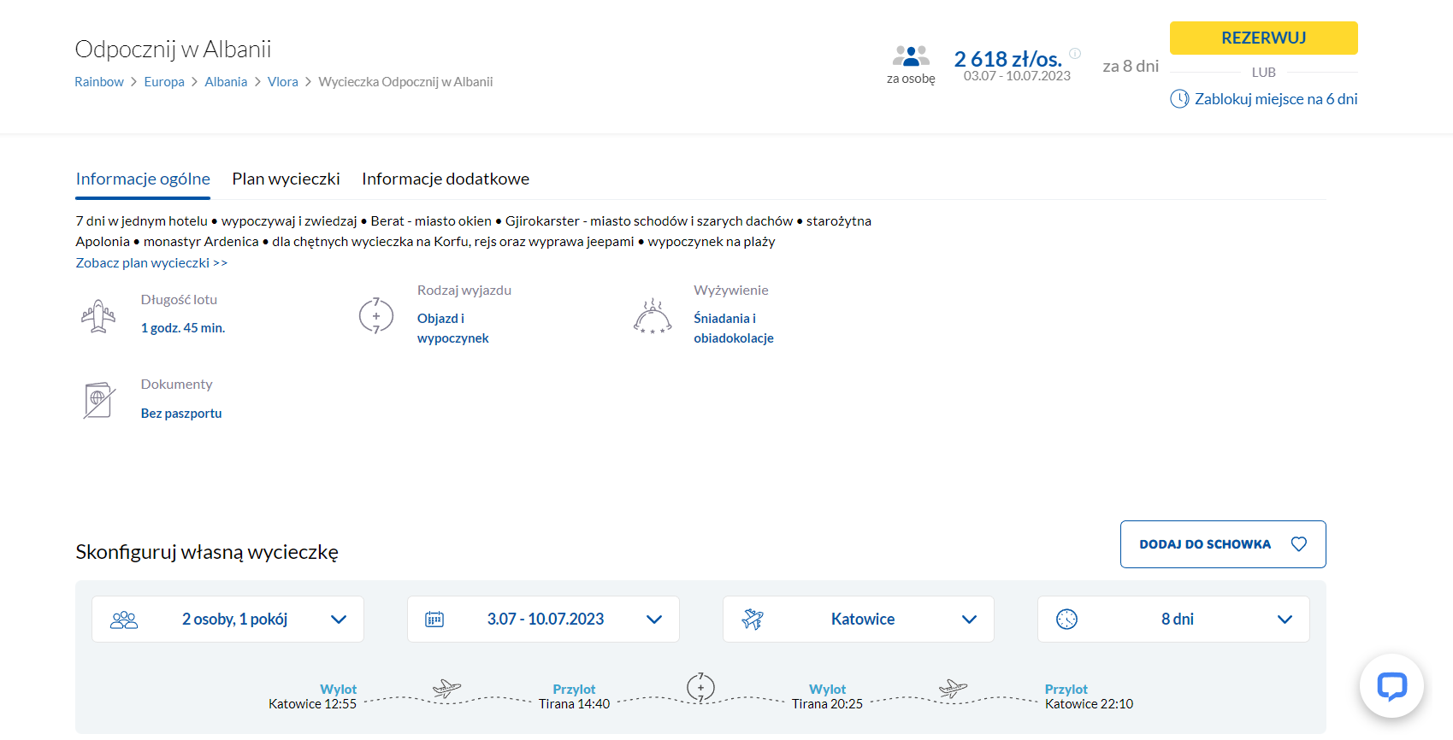Click the Rainbow breadcrumb link
Image resolution: width=1453 pixels, height=740 pixels.
(x=99, y=82)
